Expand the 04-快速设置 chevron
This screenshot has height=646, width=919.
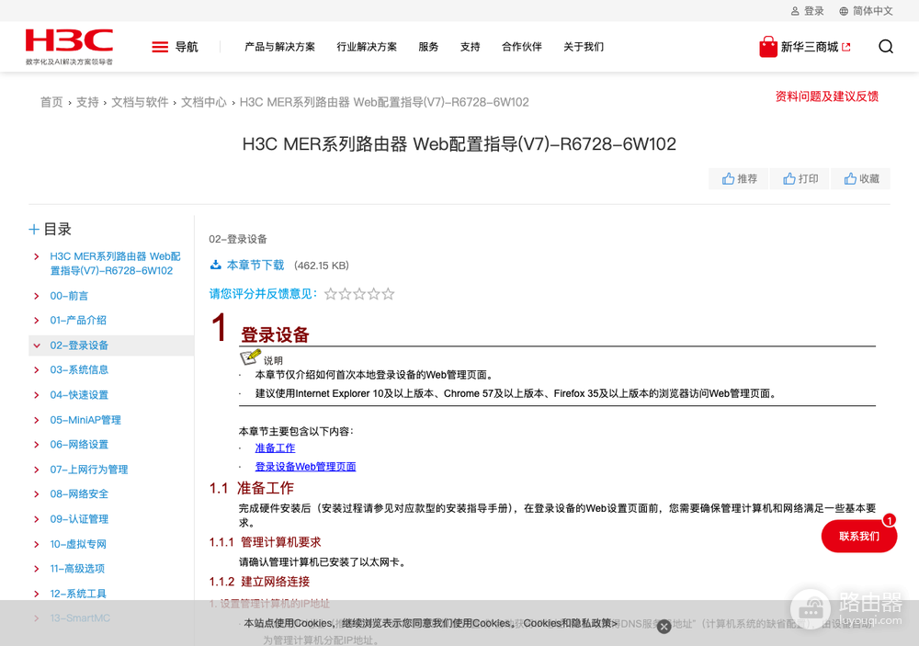click(37, 395)
